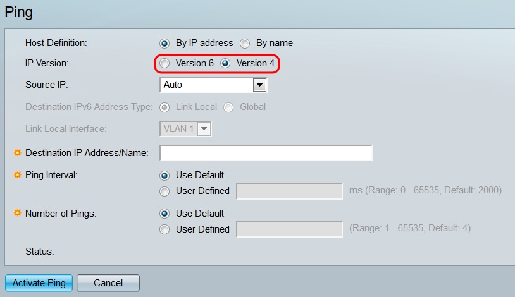Screen dimensions: 515x297
Task: Choose IP Version 6
Action: point(165,63)
